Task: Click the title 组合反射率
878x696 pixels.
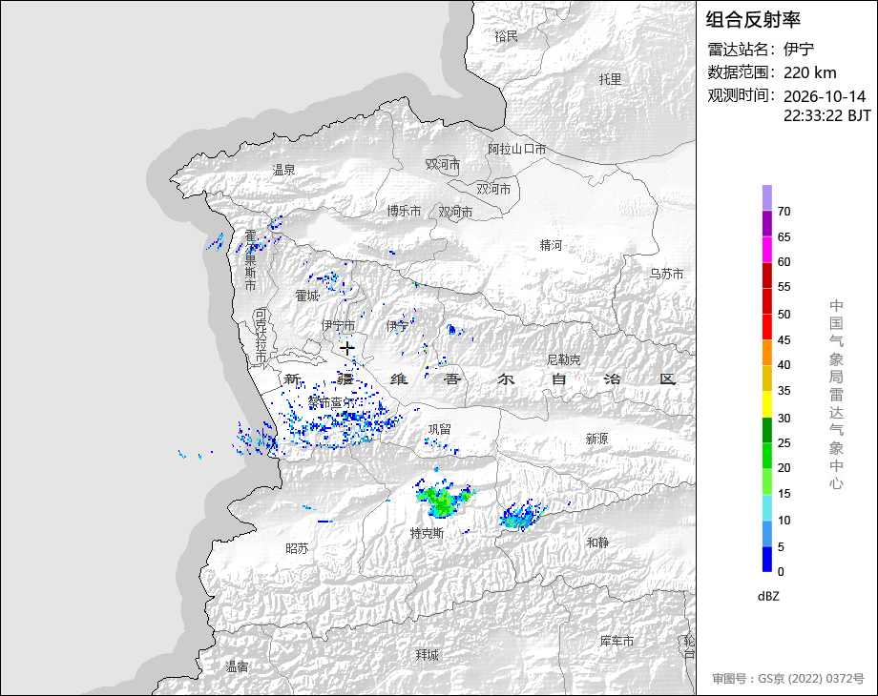Action: click(753, 20)
